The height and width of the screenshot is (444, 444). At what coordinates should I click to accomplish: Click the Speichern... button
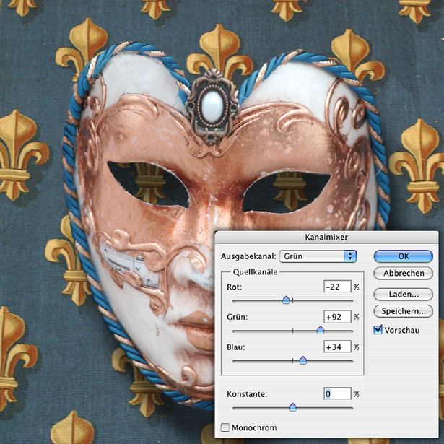coord(403,311)
